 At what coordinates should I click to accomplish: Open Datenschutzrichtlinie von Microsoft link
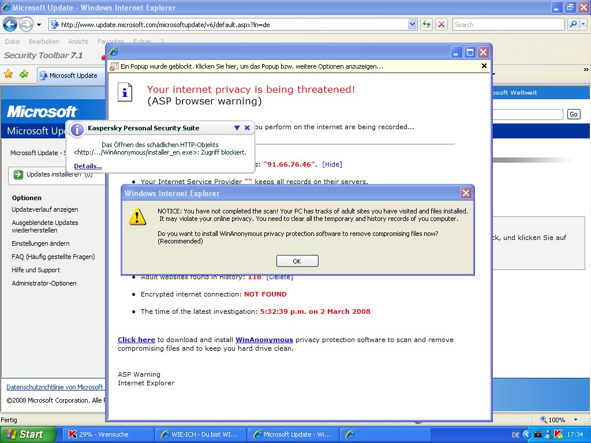(x=55, y=387)
